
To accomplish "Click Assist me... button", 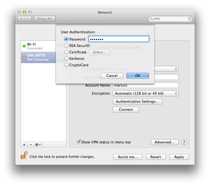I will point(128,157).
